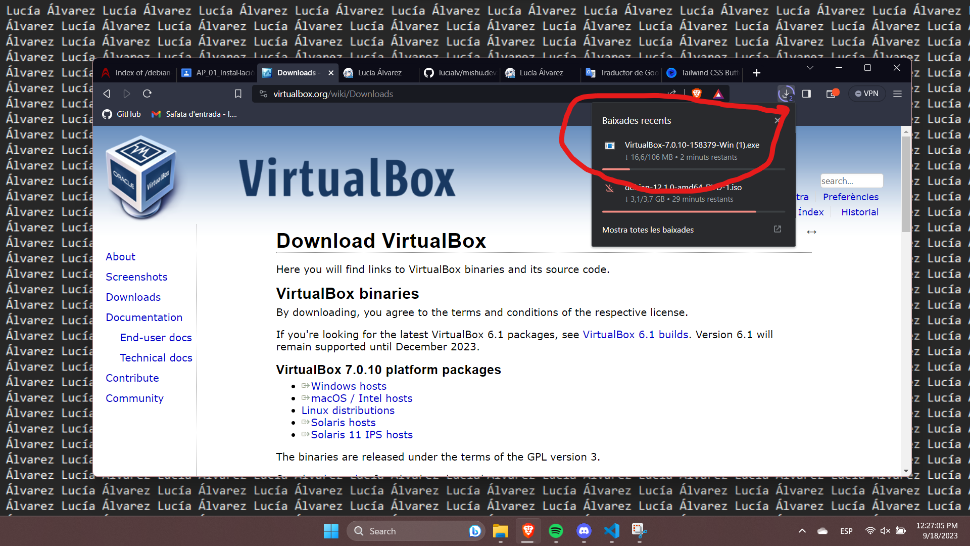Switch to Traductor de Google tab
This screenshot has width=970, height=546.
(622, 73)
